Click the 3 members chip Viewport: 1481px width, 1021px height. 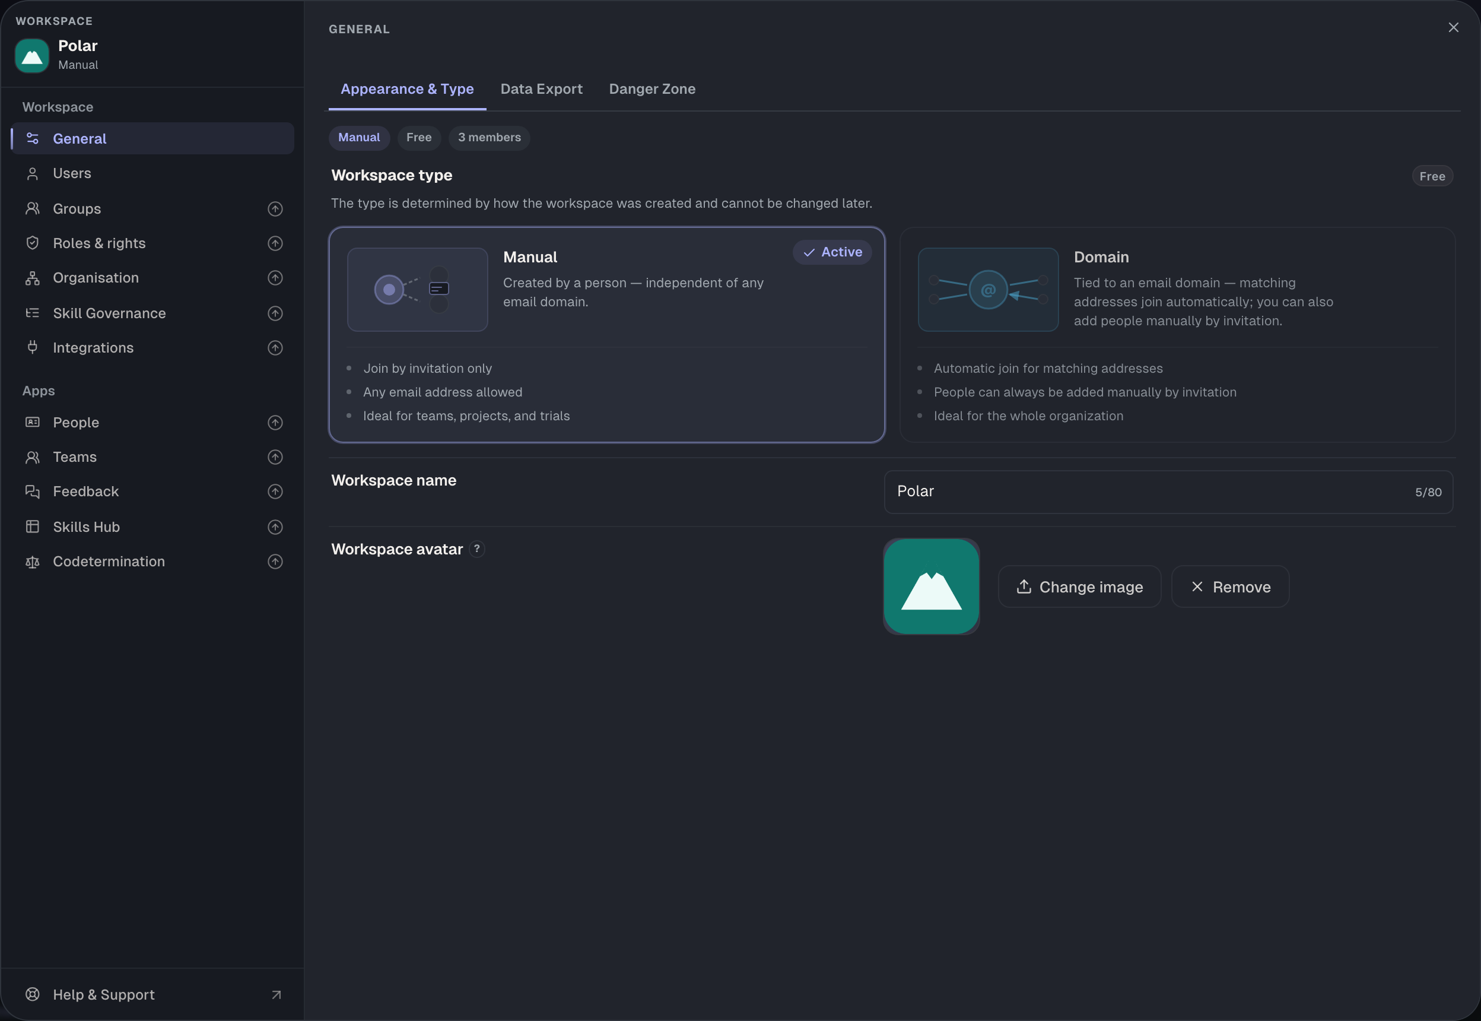coord(489,138)
